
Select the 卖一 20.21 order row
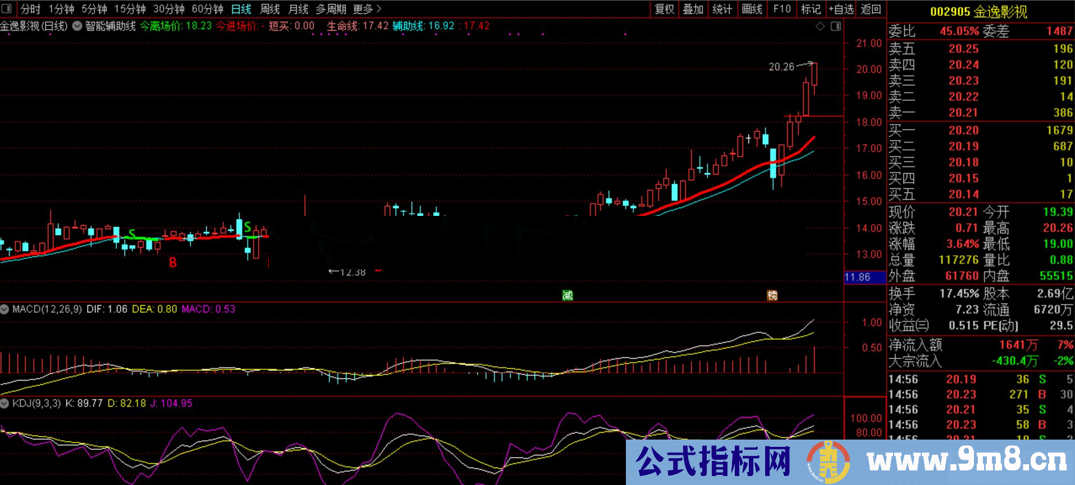pyautogui.click(x=981, y=113)
